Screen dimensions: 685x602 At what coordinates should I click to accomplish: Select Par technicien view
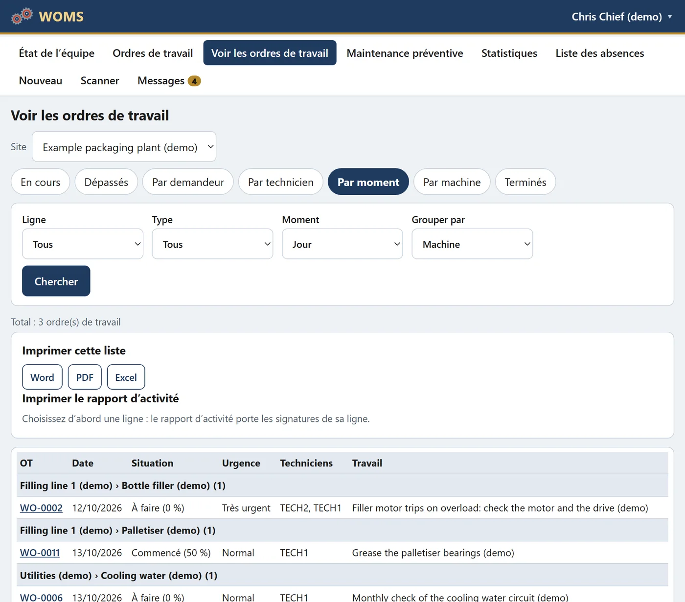(x=281, y=182)
